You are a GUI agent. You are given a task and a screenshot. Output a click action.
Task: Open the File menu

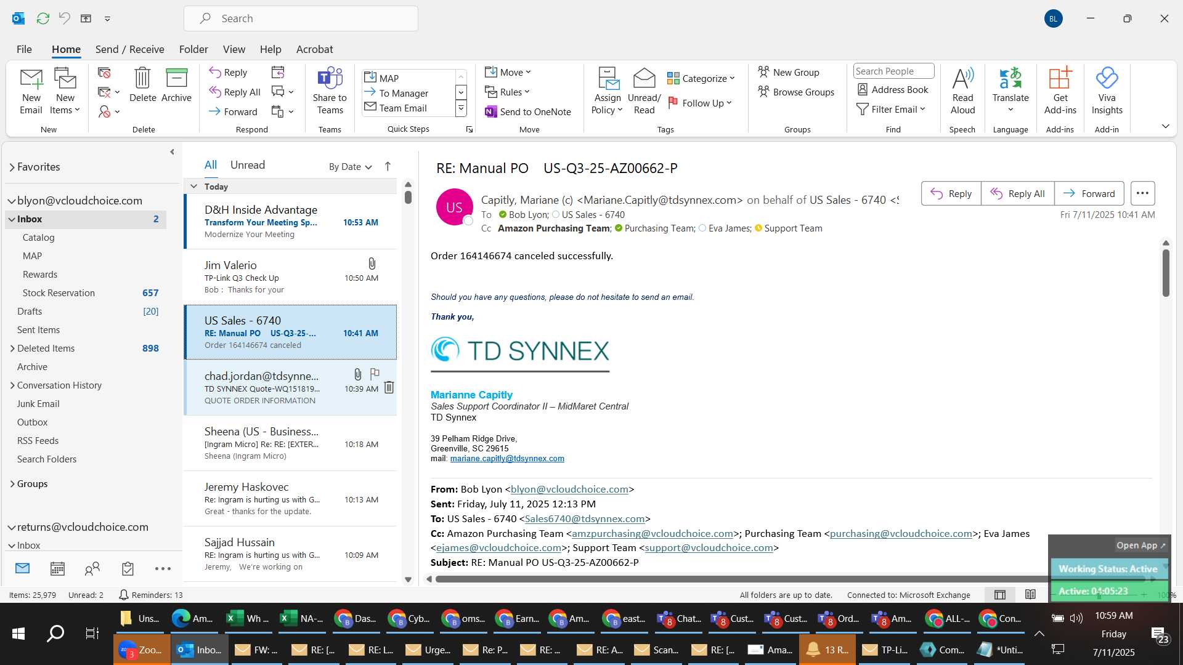pos(24,49)
